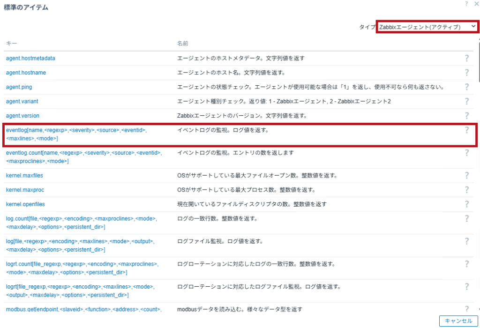Click the help icon next to agent.ping
The image size is (480, 328).
click(467, 87)
